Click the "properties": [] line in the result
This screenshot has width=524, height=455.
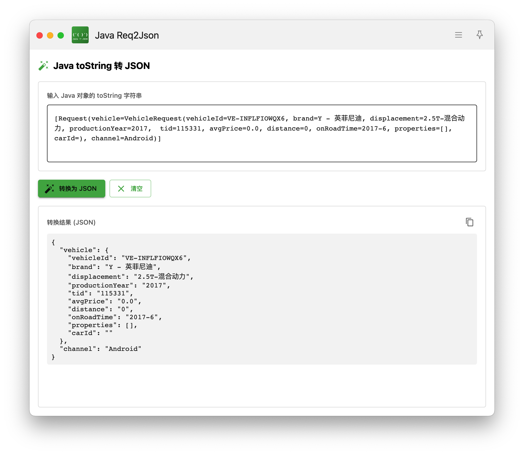click(102, 325)
